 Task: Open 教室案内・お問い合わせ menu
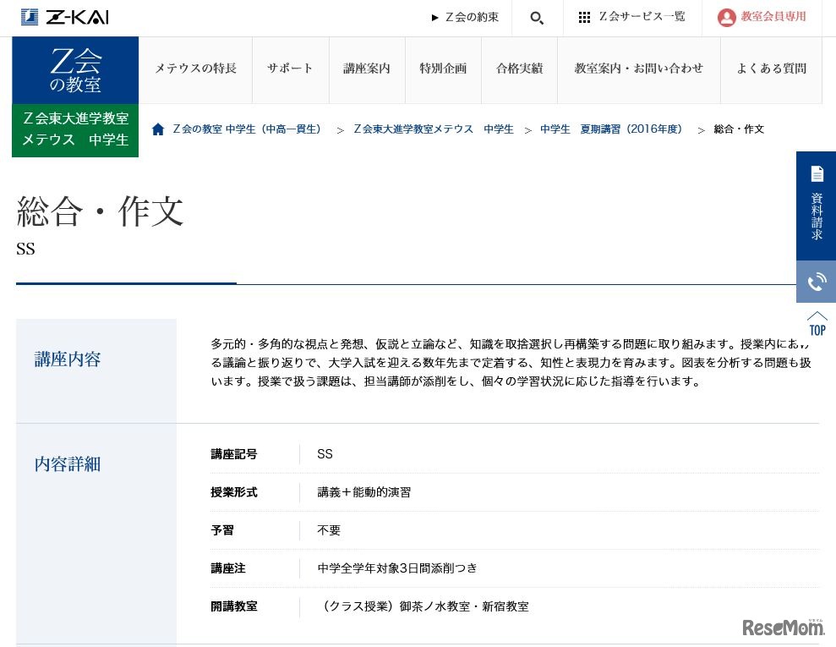[639, 69]
